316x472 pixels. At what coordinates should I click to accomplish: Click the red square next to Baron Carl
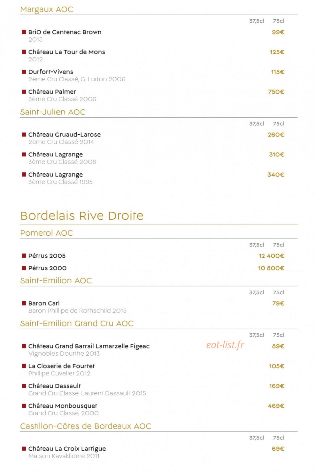24,303
